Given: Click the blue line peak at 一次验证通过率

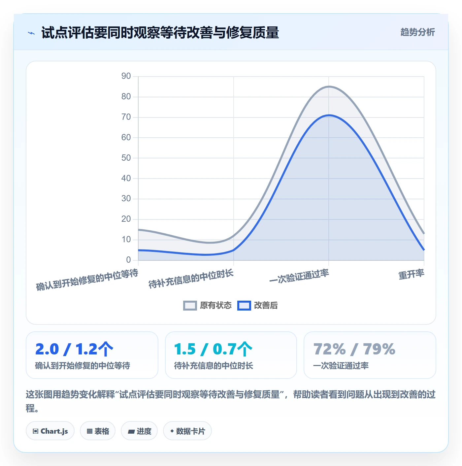Looking at the screenshot, I should tap(329, 115).
